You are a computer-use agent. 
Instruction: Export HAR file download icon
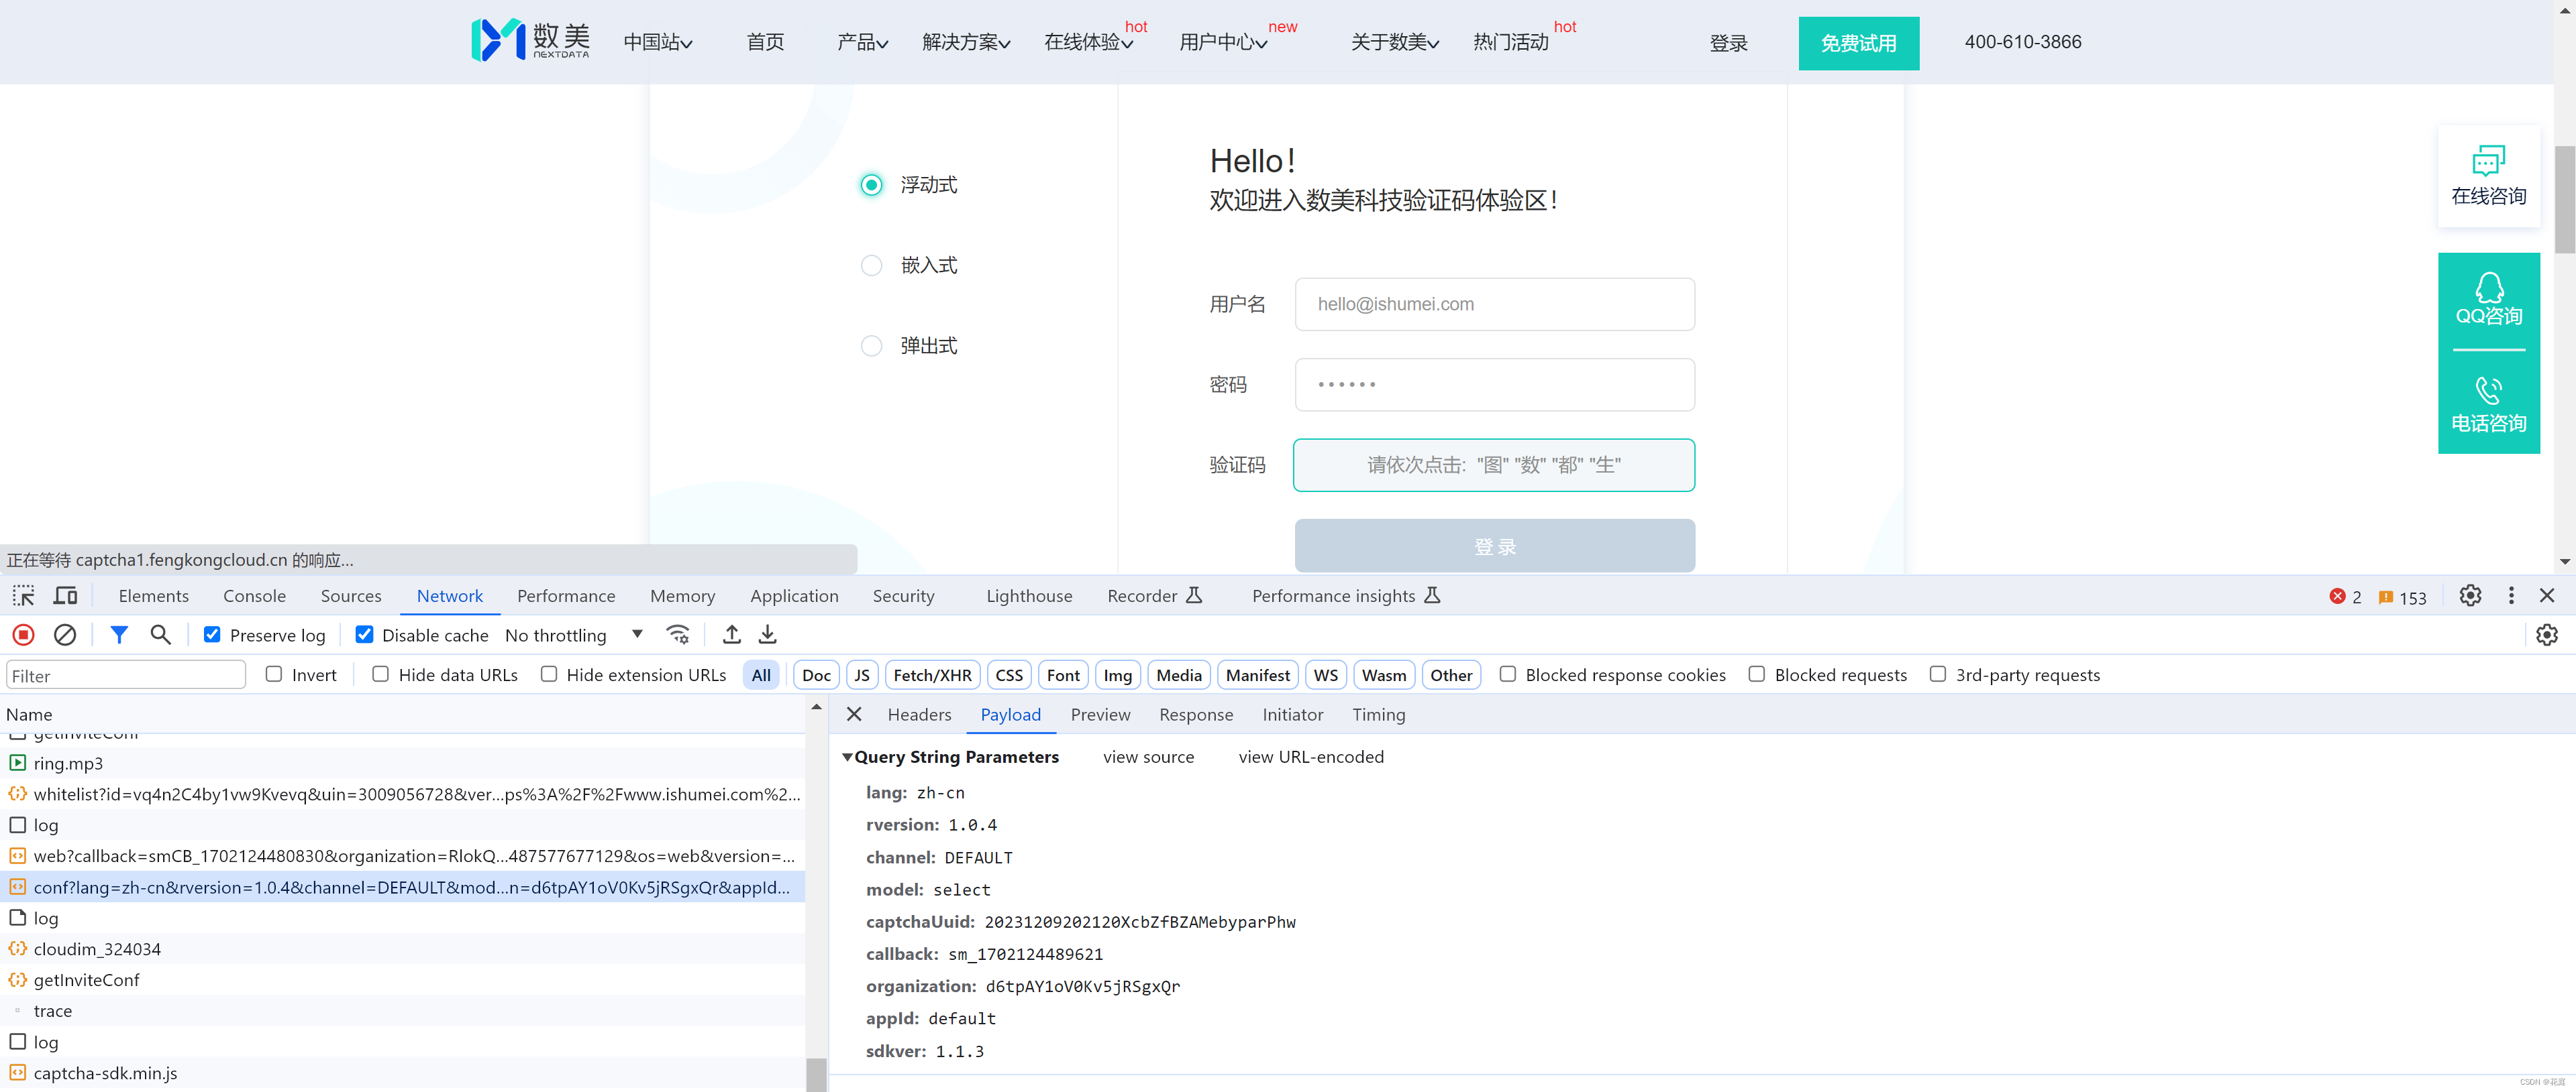(x=768, y=634)
